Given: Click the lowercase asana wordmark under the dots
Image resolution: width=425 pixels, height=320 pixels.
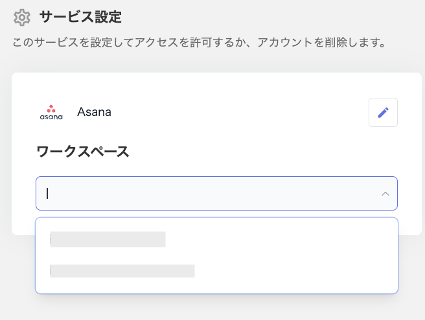Looking at the screenshot, I should pos(51,117).
